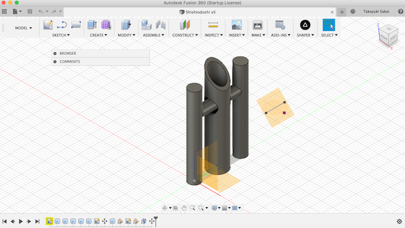Click the 3D Print make icon
This screenshot has height=228, width=405.
coord(258,25)
